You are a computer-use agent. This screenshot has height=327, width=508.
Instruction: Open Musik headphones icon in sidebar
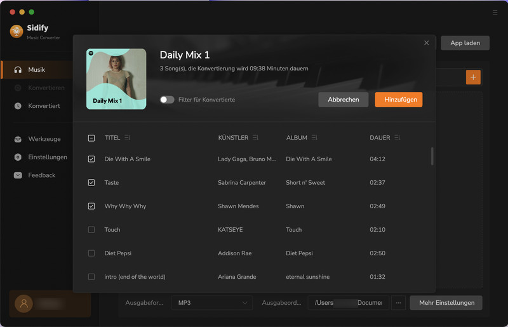(18, 70)
